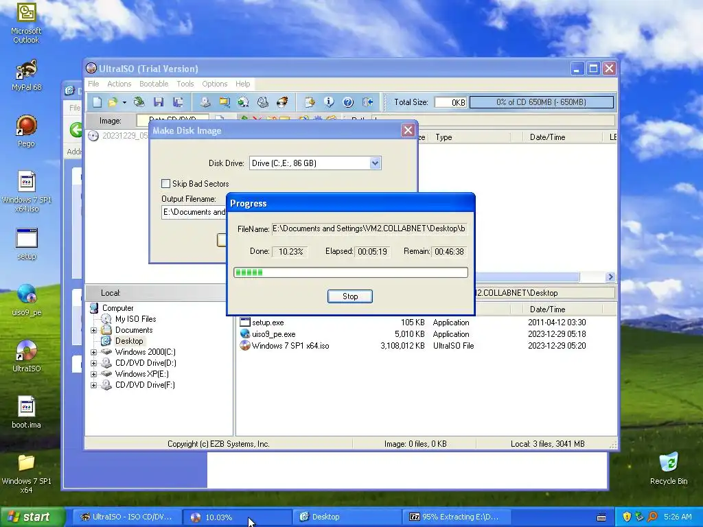Open the Bootable menu
Viewport: 703px width, 527px height.
[x=154, y=84]
